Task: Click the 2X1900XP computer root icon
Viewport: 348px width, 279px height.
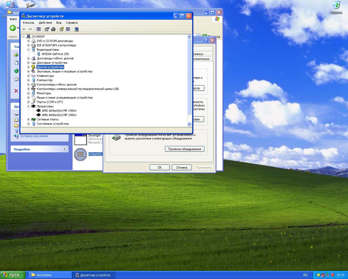Action: (28, 37)
